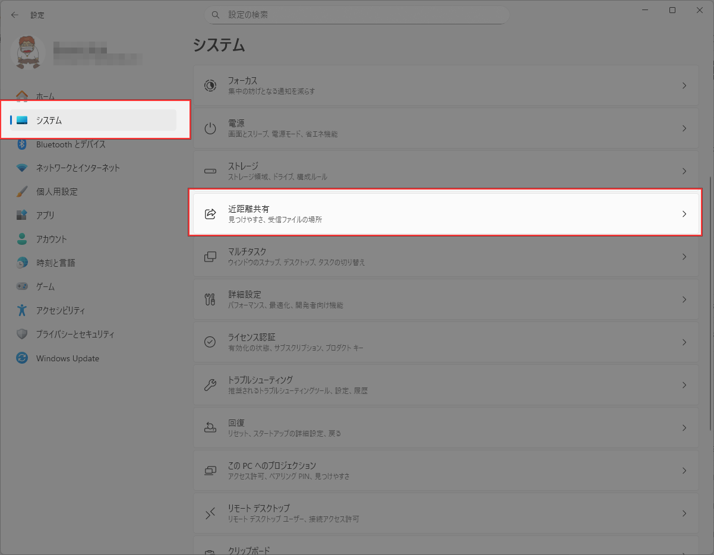Expand the 詳細設定 row chevron

click(x=684, y=299)
